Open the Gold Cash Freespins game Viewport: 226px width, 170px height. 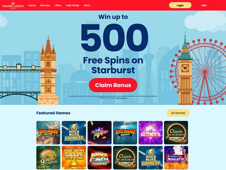pyautogui.click(x=99, y=158)
